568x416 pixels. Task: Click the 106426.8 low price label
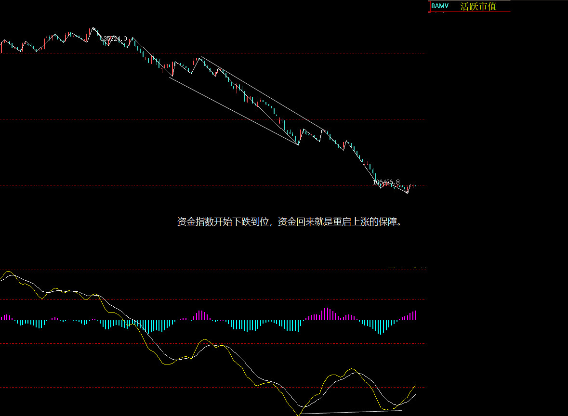coord(386,182)
